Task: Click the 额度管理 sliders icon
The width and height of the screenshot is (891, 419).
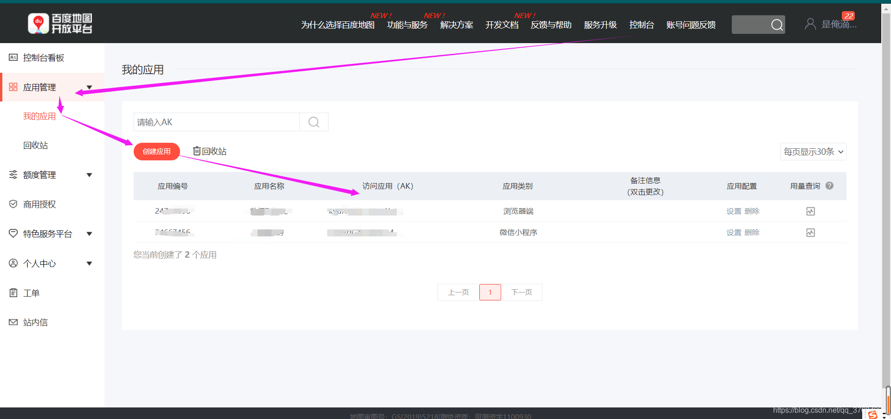Action: point(13,175)
